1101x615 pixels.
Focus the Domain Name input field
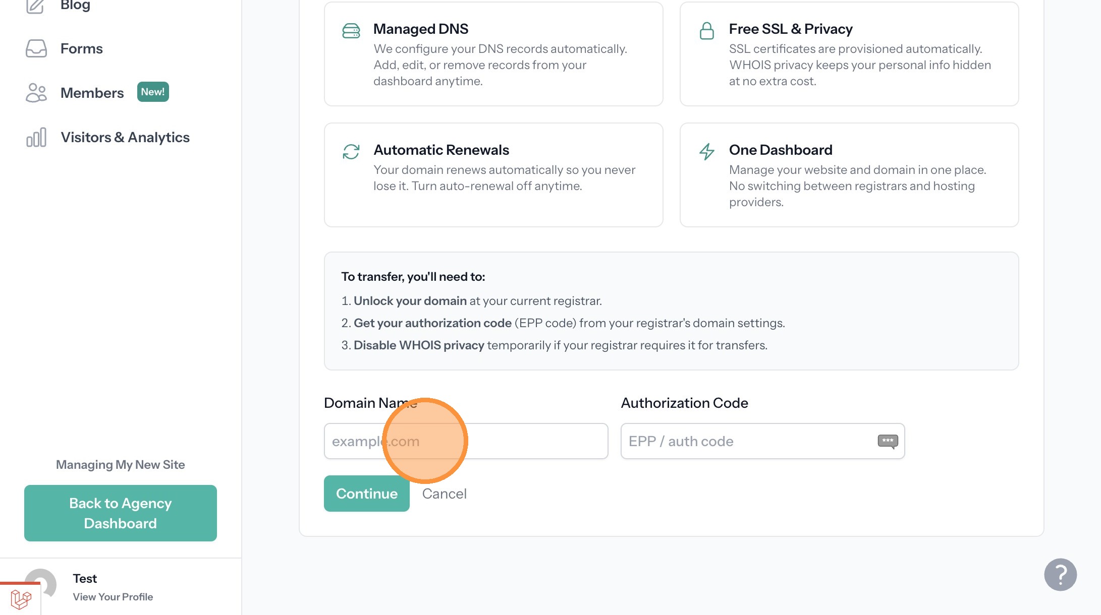point(530,441)
